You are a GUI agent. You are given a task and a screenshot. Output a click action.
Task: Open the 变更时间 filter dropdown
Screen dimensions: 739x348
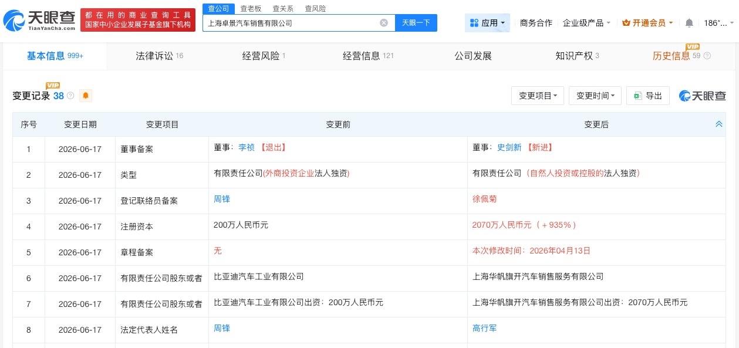coord(595,96)
